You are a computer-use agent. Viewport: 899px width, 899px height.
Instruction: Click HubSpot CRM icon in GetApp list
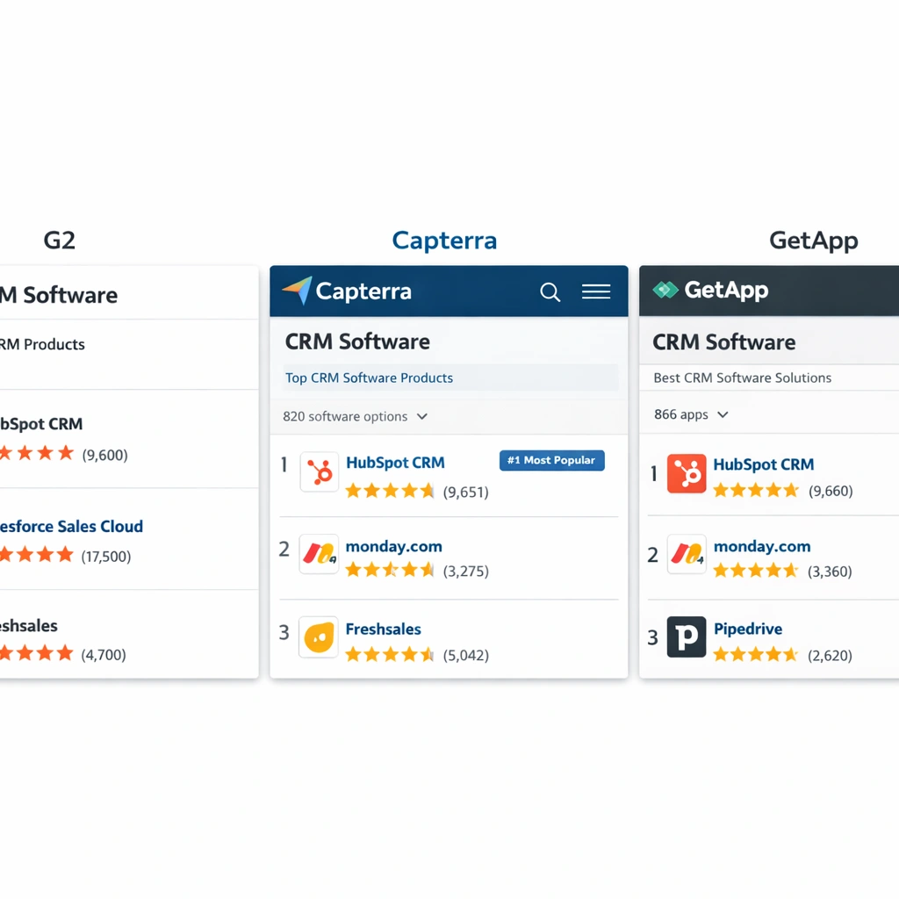point(687,473)
